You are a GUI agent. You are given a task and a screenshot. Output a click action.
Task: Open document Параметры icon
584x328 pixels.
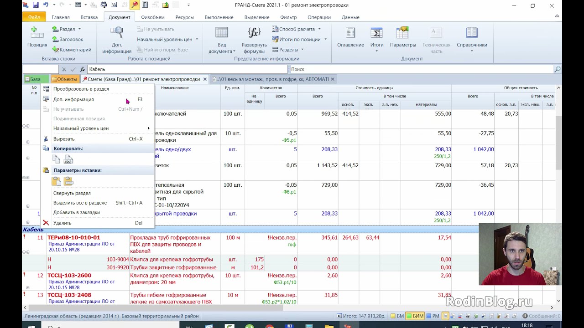(403, 37)
